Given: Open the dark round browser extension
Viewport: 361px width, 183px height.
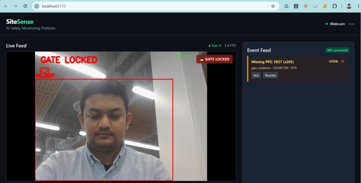Looking at the screenshot, I should (x=296, y=6).
